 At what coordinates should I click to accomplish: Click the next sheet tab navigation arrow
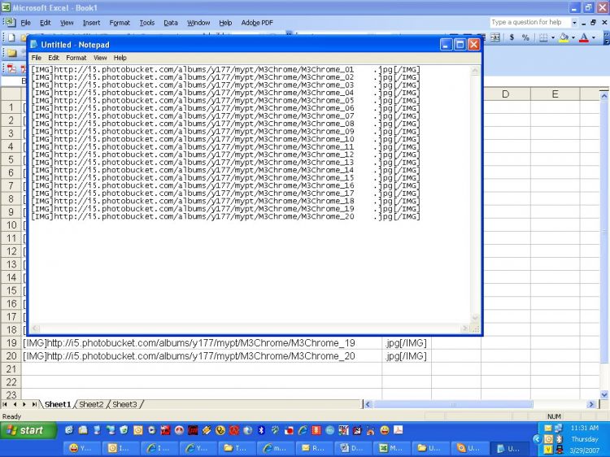coord(24,404)
